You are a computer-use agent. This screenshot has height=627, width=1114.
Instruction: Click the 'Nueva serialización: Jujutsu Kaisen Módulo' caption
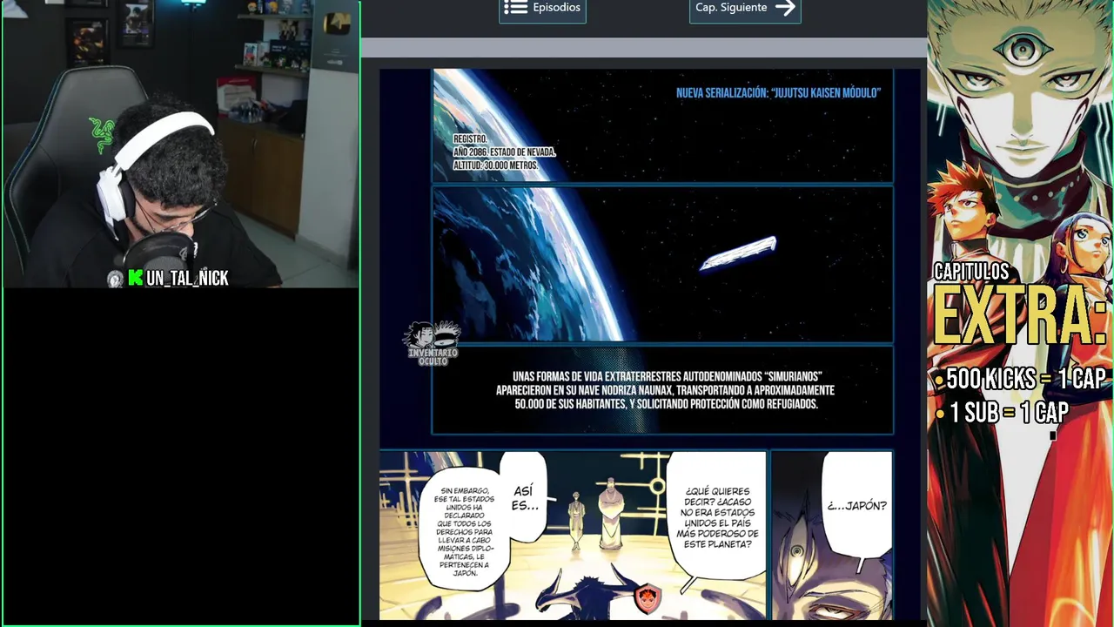(x=778, y=93)
